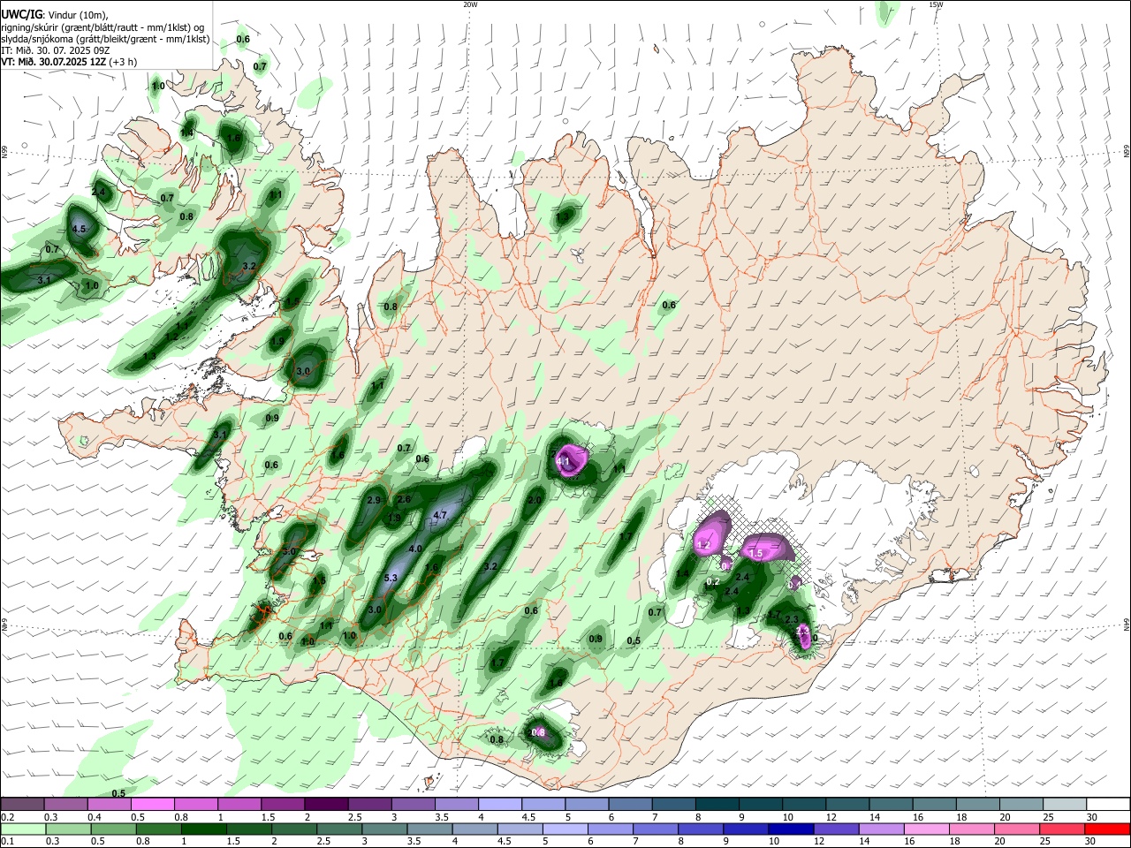Select the palest green 0.1 swatch in bottom legend row
Image resolution: width=1131 pixels, height=848 pixels.
coord(22,829)
